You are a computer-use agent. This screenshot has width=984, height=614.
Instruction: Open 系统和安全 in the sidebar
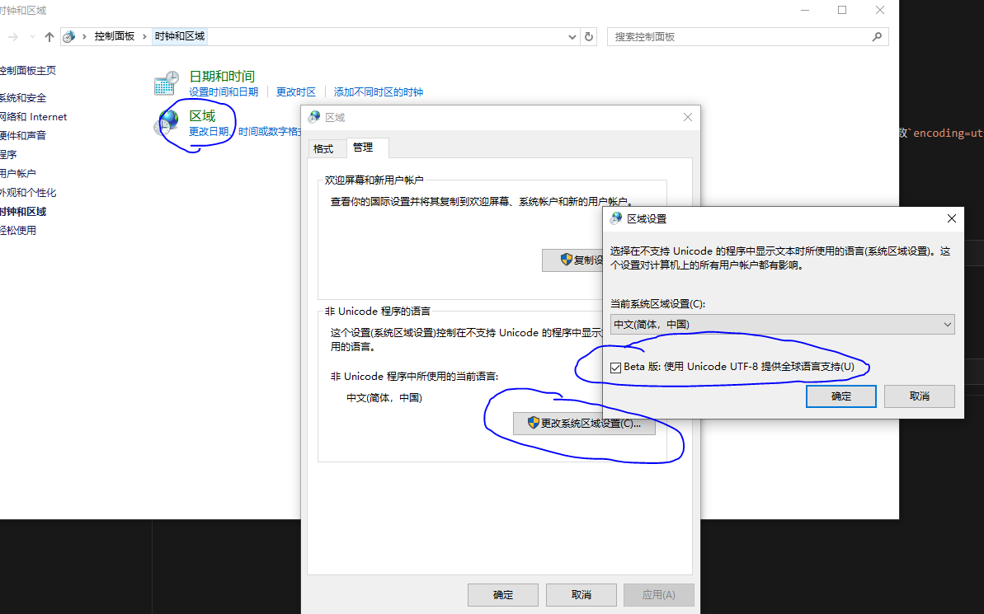pos(22,98)
